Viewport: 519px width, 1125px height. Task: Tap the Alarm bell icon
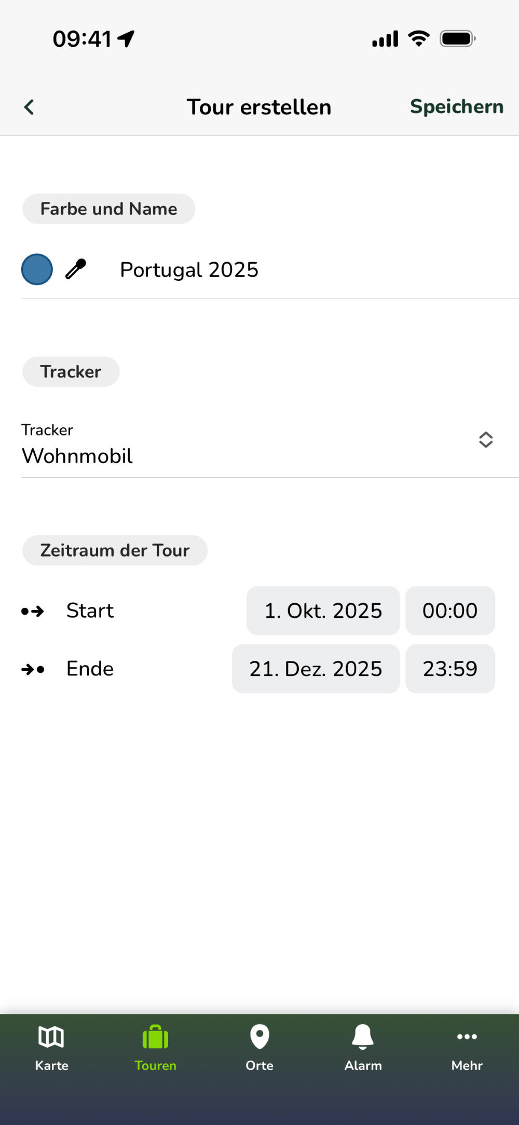pos(363,1037)
